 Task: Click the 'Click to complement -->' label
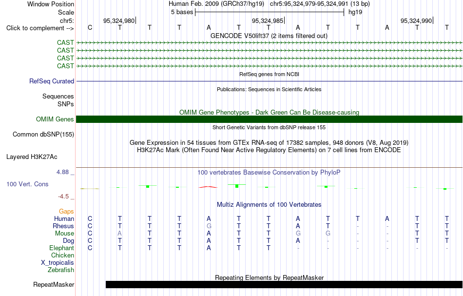[x=40, y=28]
